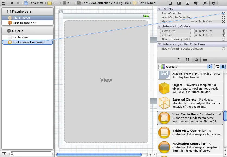The height and width of the screenshot is (157, 227).
Task: Open the File inspector tab
Action: pos(170,3)
